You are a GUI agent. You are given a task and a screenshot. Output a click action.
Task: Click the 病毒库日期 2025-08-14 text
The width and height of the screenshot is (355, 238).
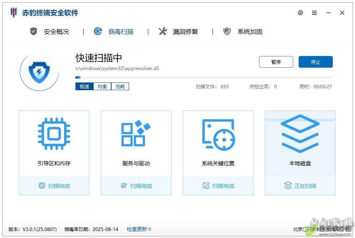(91, 229)
